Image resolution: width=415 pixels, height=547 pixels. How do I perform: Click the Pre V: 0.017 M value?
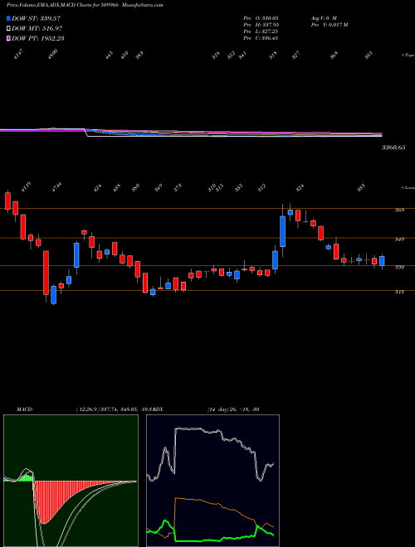(x=329, y=25)
